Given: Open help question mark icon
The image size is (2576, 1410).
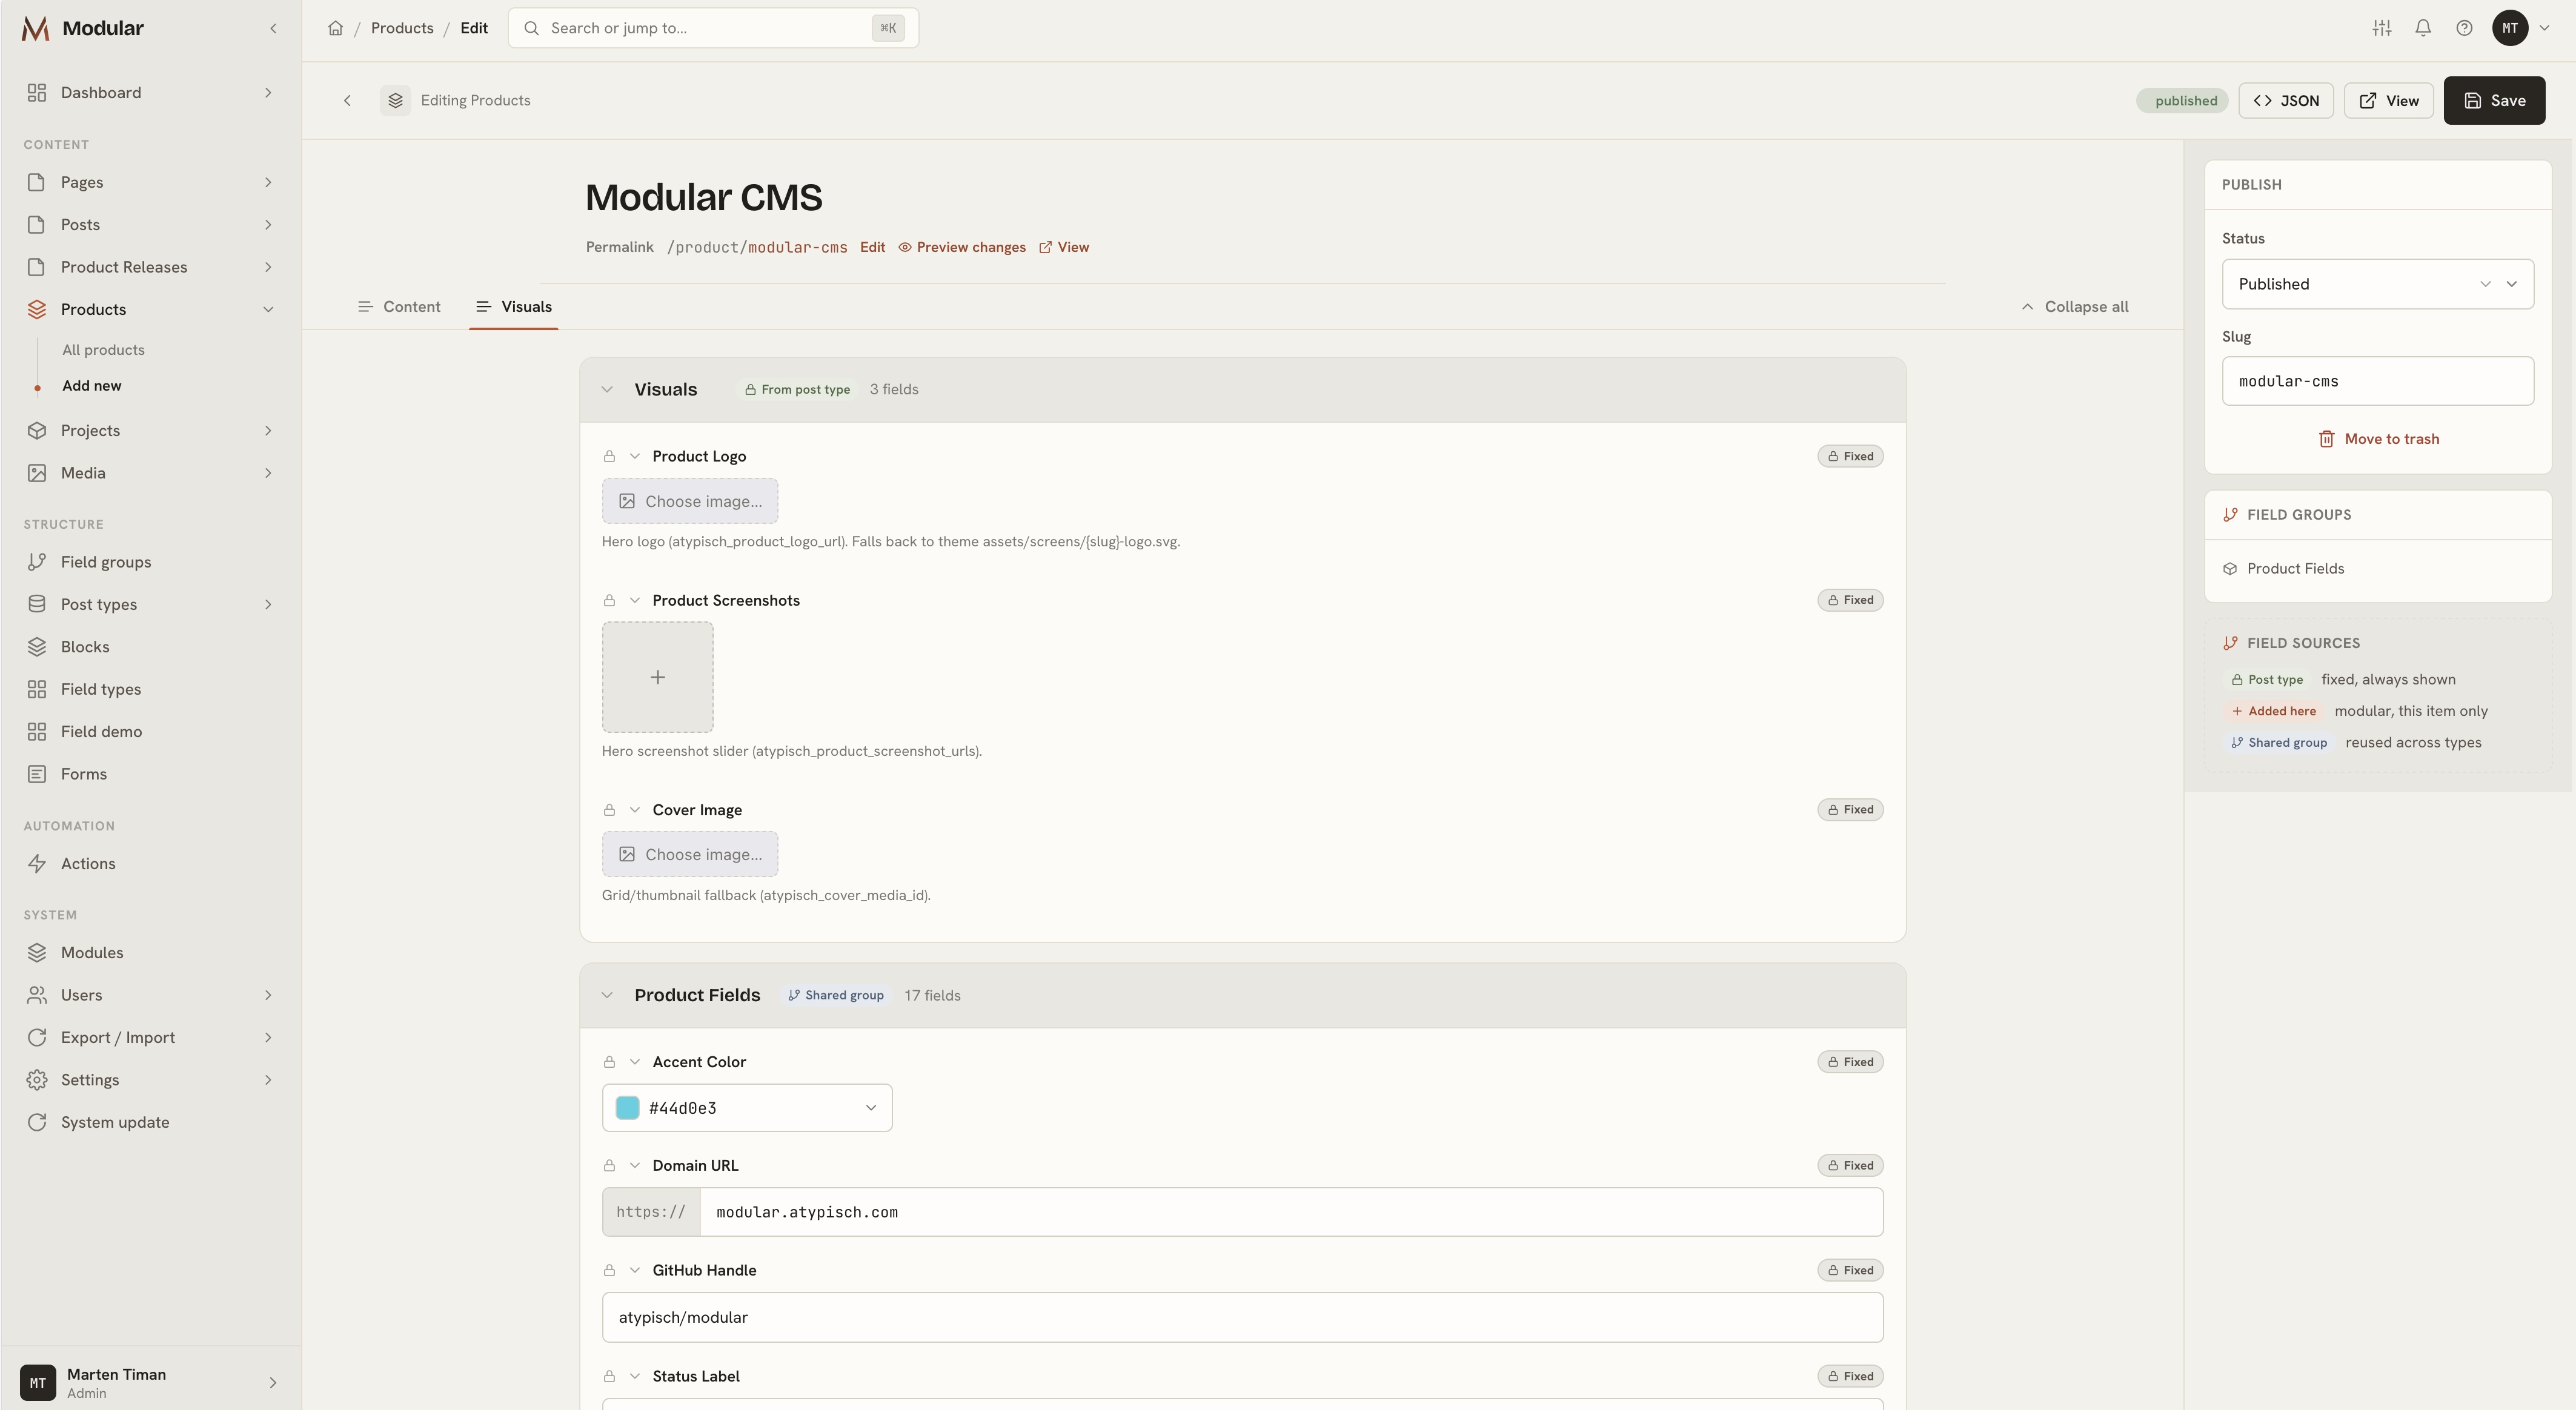Looking at the screenshot, I should point(2464,28).
